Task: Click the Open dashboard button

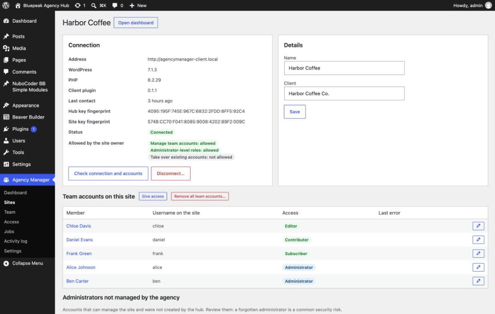Action: 136,23
